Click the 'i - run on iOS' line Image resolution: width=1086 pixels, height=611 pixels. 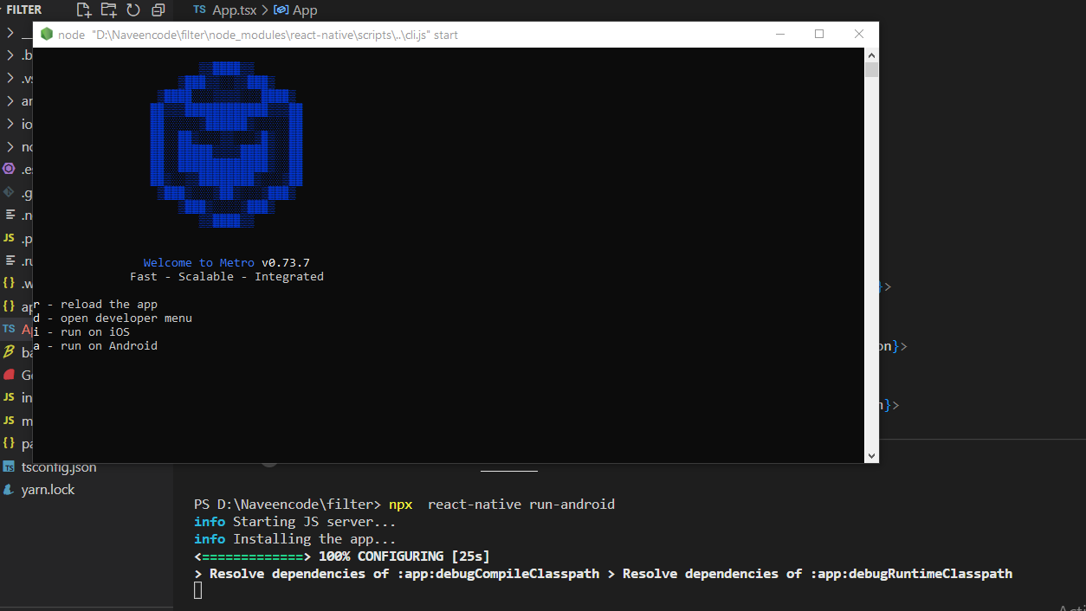pos(82,332)
